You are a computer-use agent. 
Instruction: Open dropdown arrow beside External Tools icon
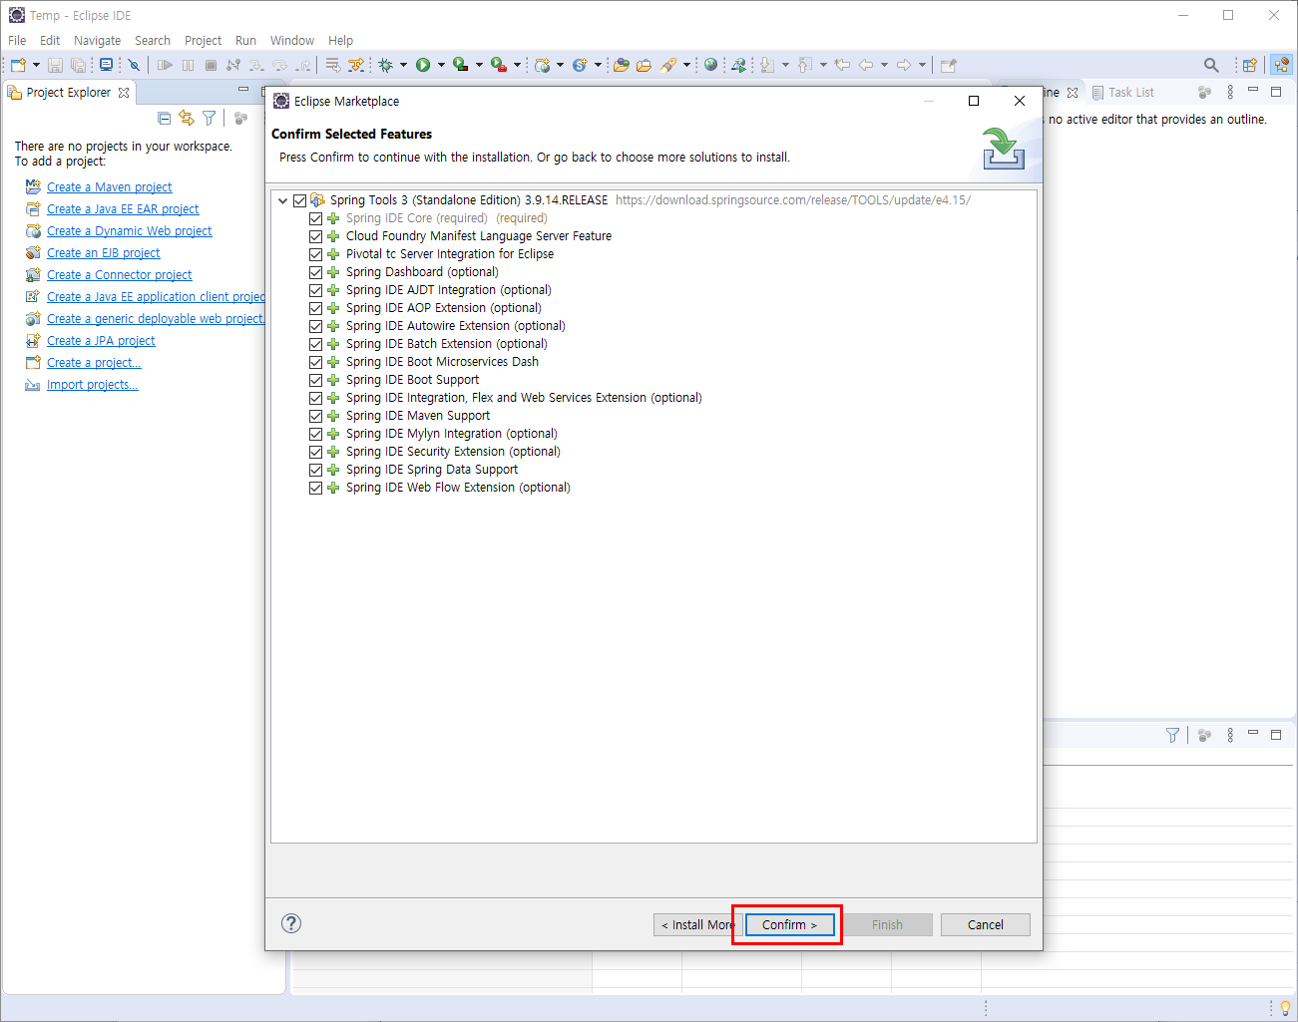[517, 65]
